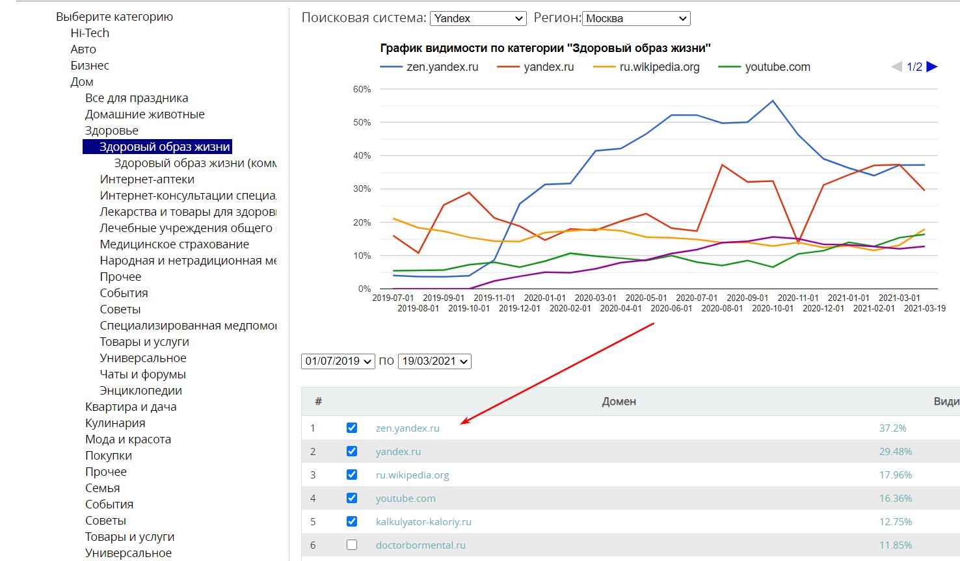This screenshot has height=561, width=960.
Task: Select Энциклопедии item
Action: point(140,390)
